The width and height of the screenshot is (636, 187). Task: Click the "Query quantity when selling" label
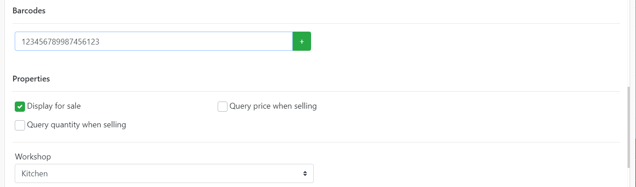(x=76, y=125)
